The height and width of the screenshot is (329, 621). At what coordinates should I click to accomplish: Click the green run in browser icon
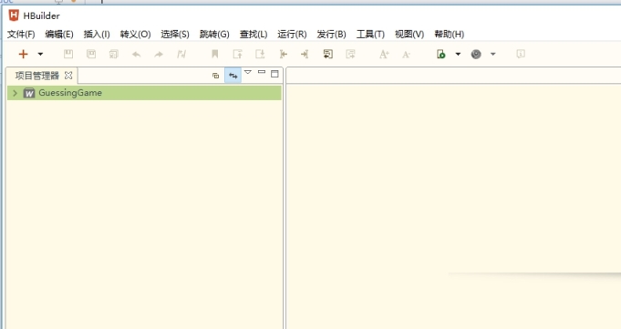(x=440, y=54)
